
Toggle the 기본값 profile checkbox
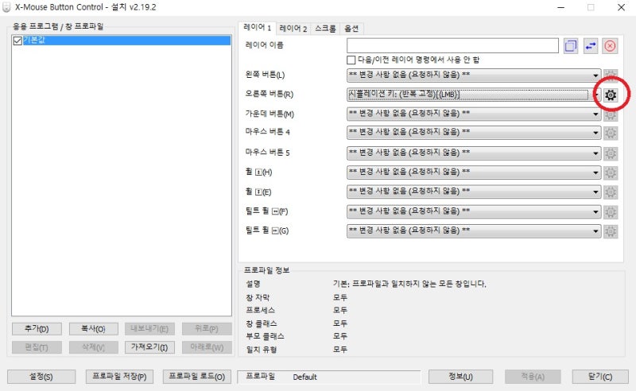[17, 41]
